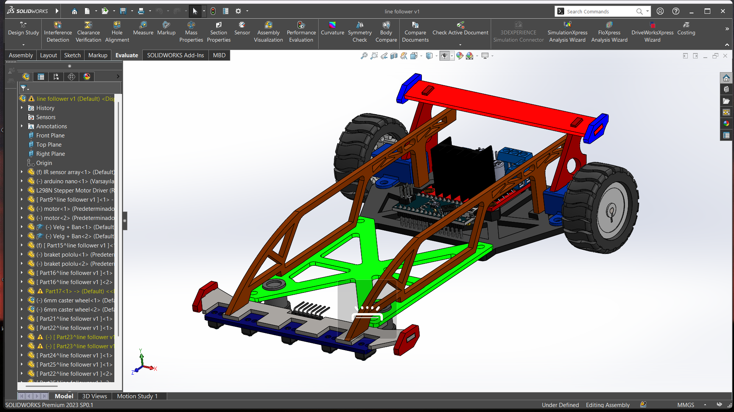Open the 3D Views tab
Viewport: 734px width, 412px height.
[x=94, y=396]
